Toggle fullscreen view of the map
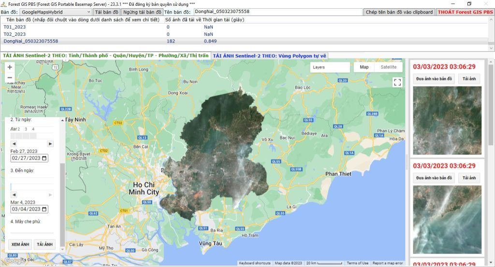Viewport: 495px width, 267px height. pyautogui.click(x=397, y=83)
